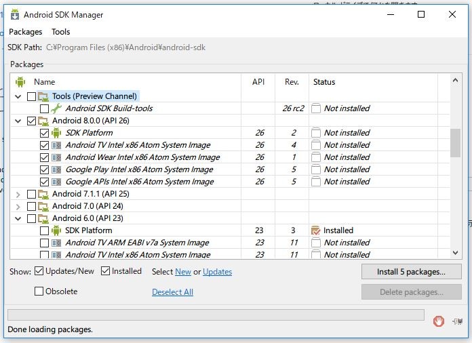
Task: Enable the Obsolete checkbox
Action: click(39, 291)
